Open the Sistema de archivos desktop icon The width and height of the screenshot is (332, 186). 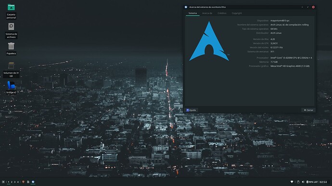click(11, 27)
